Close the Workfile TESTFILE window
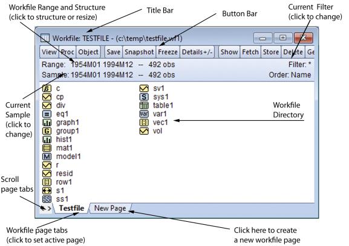The image size is (349, 246). [x=304, y=38]
